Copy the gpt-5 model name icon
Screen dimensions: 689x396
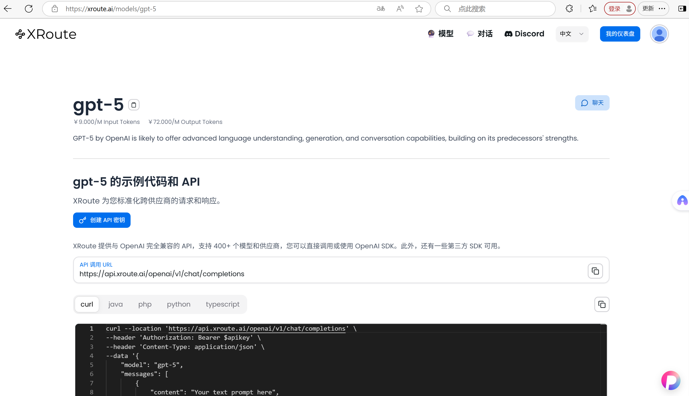(134, 105)
